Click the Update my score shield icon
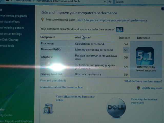 coord(138,88)
